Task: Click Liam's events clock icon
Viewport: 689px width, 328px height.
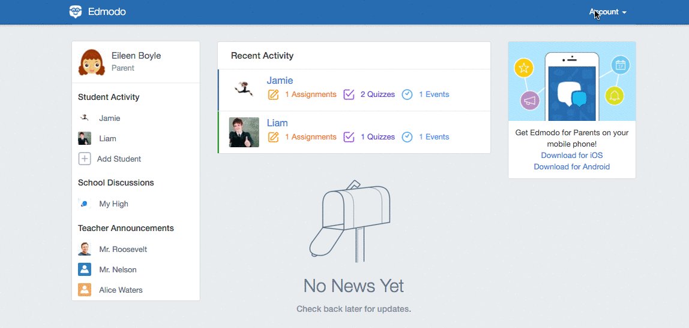Action: point(408,137)
